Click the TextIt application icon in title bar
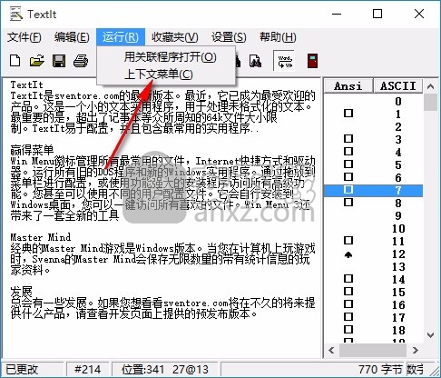The image size is (441, 378). coord(16,14)
